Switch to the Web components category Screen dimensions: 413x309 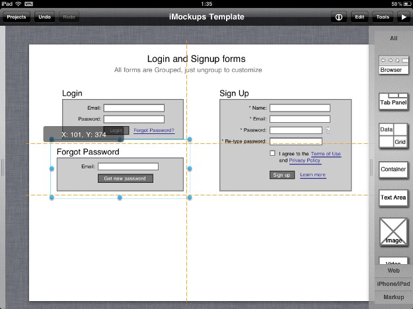[x=393, y=271]
